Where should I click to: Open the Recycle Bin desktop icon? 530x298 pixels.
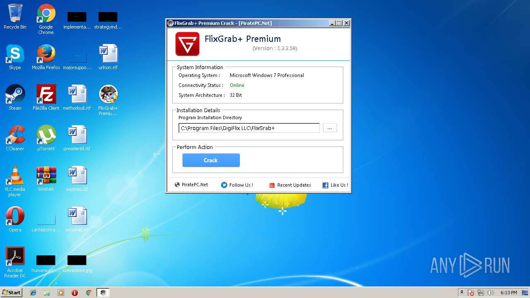(15, 17)
